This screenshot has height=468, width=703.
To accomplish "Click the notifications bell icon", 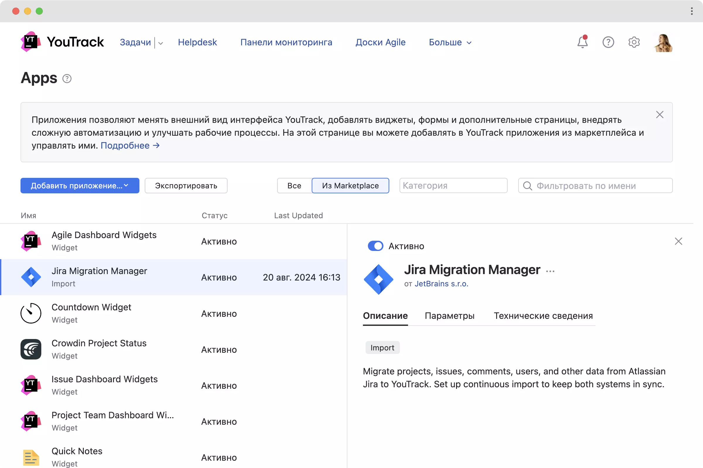I will pyautogui.click(x=582, y=42).
